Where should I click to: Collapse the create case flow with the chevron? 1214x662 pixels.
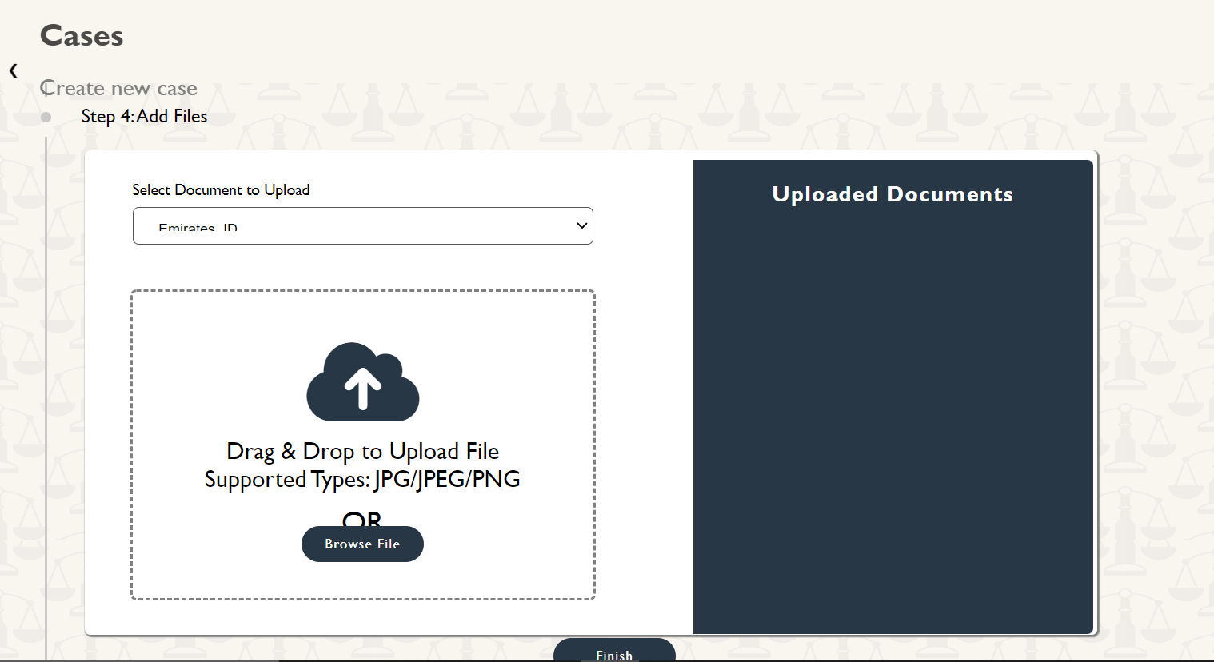coord(13,70)
